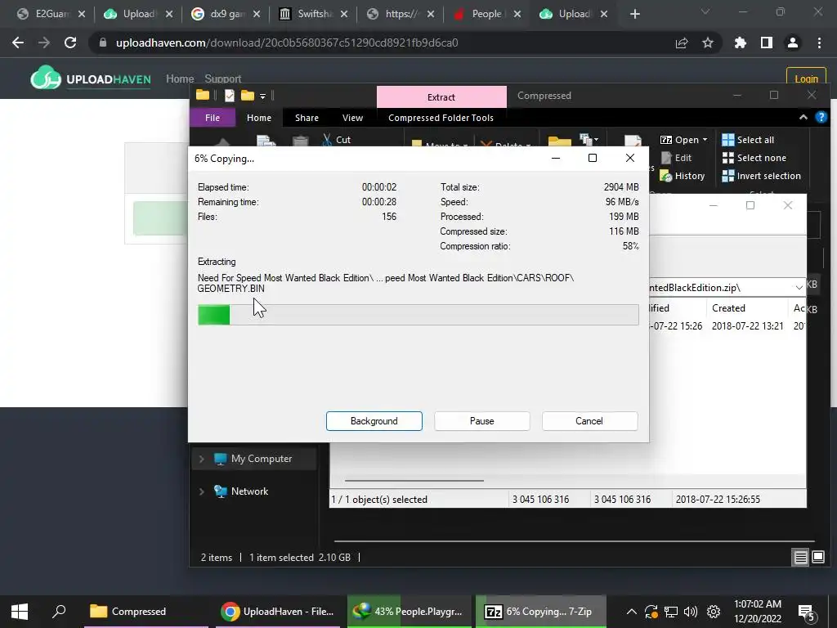Screen dimensions: 837x628
Task: Select My Computer in navigation pane
Action: tap(261, 459)
